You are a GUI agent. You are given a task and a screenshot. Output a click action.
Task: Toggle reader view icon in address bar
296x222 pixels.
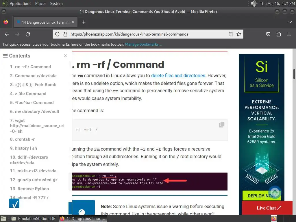click(x=230, y=34)
